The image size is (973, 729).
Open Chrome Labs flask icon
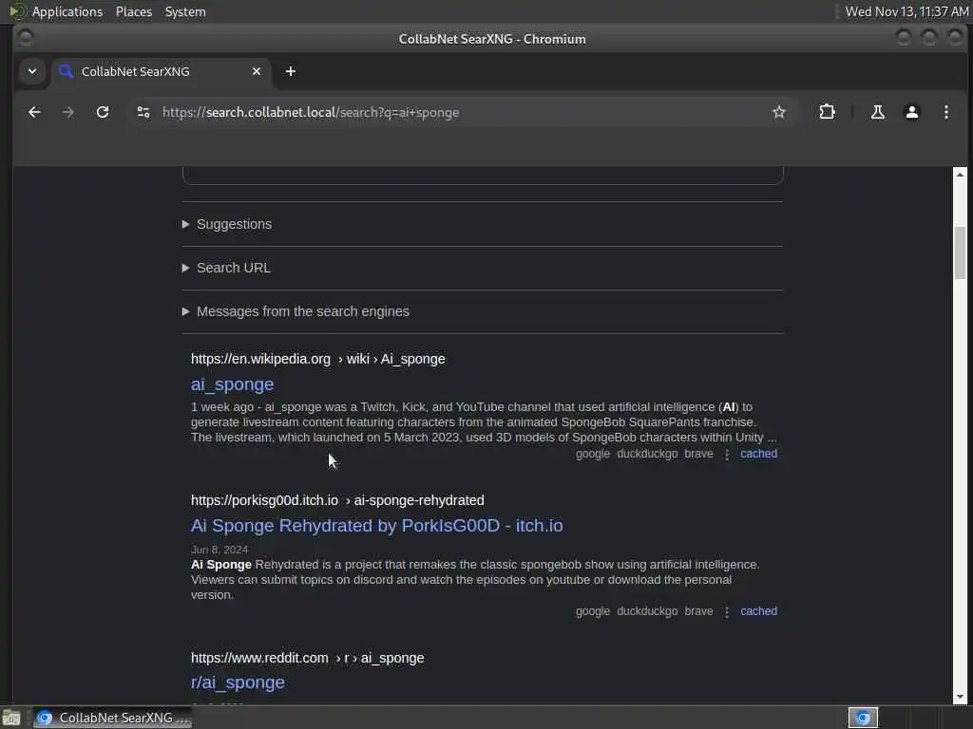[877, 112]
